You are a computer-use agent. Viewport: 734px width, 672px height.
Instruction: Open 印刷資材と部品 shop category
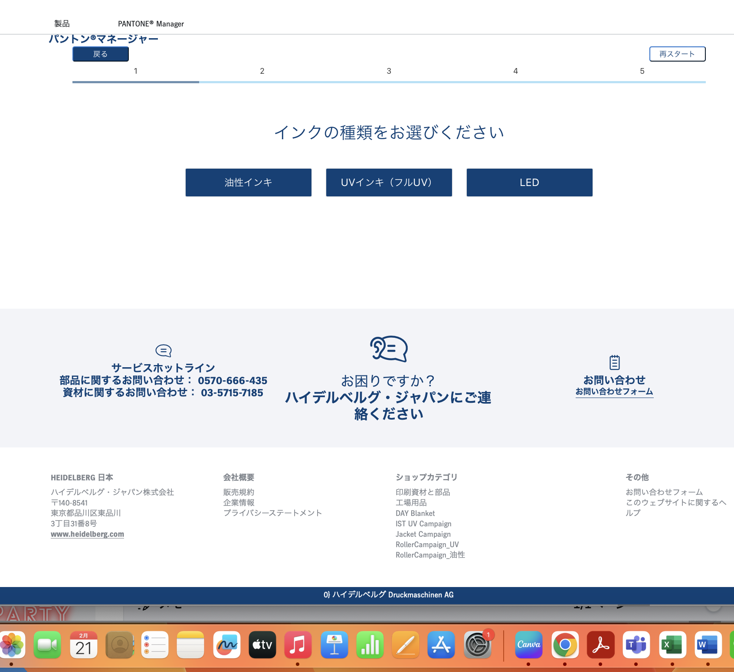423,492
